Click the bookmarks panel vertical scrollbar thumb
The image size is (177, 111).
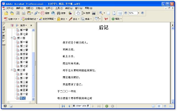click(33, 74)
